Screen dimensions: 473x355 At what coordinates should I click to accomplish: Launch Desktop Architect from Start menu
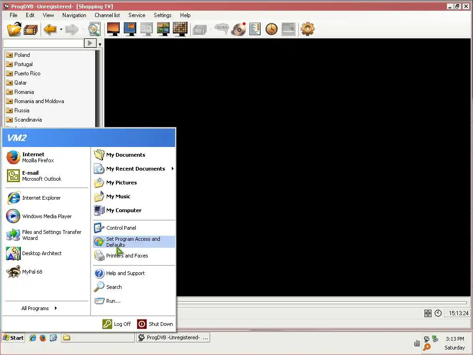tap(47, 253)
